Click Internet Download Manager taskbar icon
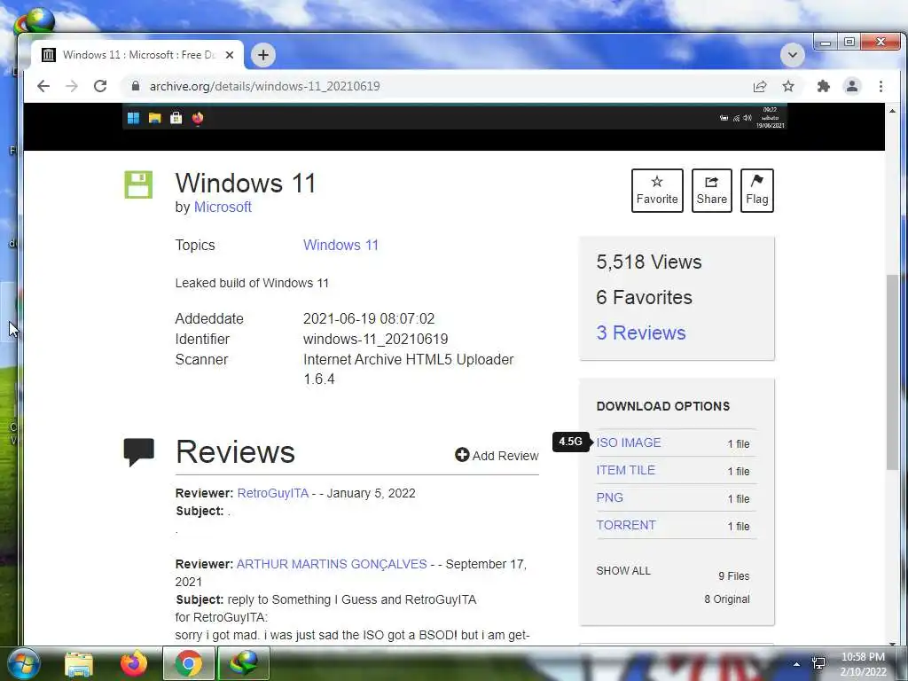 tap(244, 663)
